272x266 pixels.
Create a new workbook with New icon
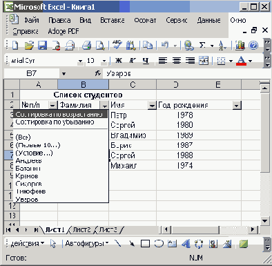(15, 45)
